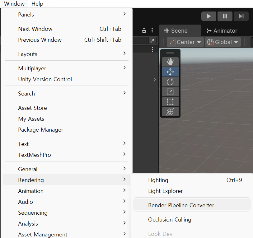
Task: Open the Help menu
Action: coord(37,3)
